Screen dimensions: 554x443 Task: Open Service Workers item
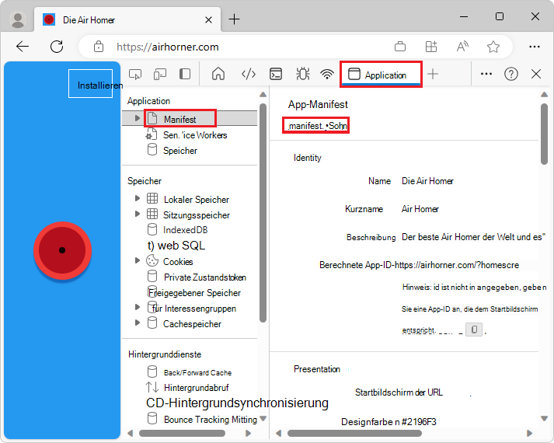(187, 135)
